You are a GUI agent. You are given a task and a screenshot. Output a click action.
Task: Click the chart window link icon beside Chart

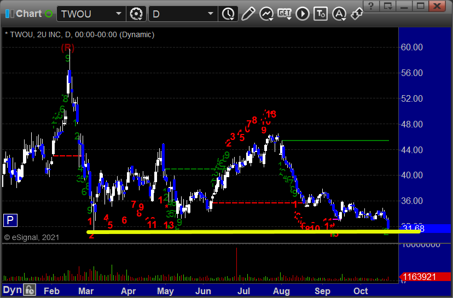point(10,14)
